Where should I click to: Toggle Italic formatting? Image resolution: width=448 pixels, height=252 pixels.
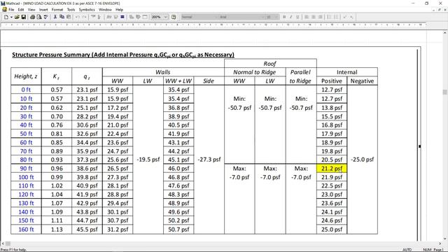(291, 17)
